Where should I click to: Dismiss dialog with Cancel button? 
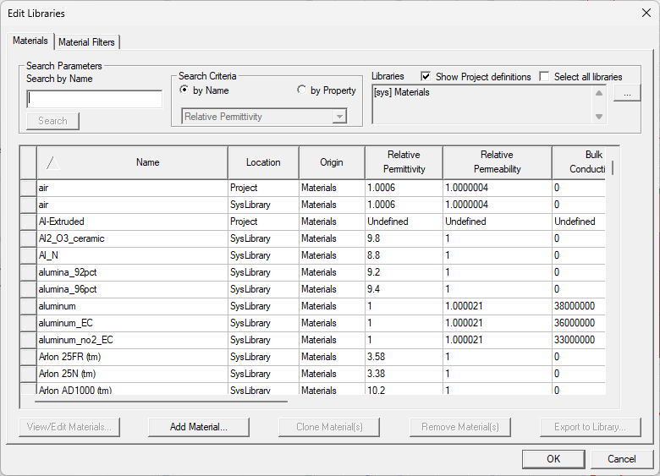coord(622,459)
